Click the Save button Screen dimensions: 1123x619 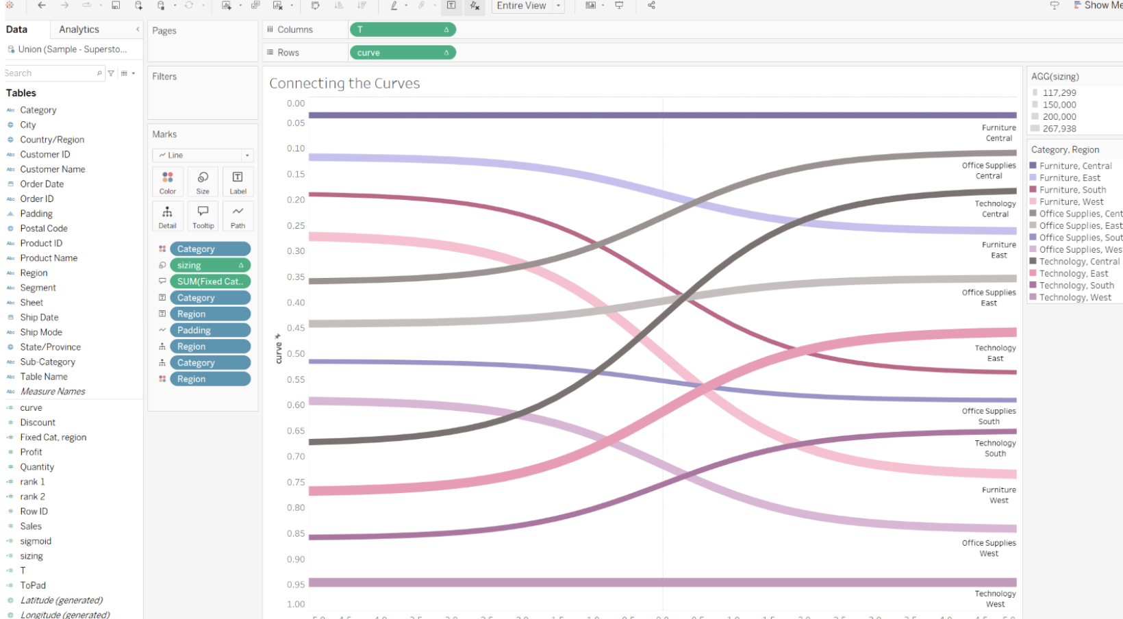[115, 5]
